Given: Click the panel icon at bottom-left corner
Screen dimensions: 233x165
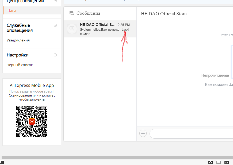Looking at the screenshot, I should pos(2,162).
